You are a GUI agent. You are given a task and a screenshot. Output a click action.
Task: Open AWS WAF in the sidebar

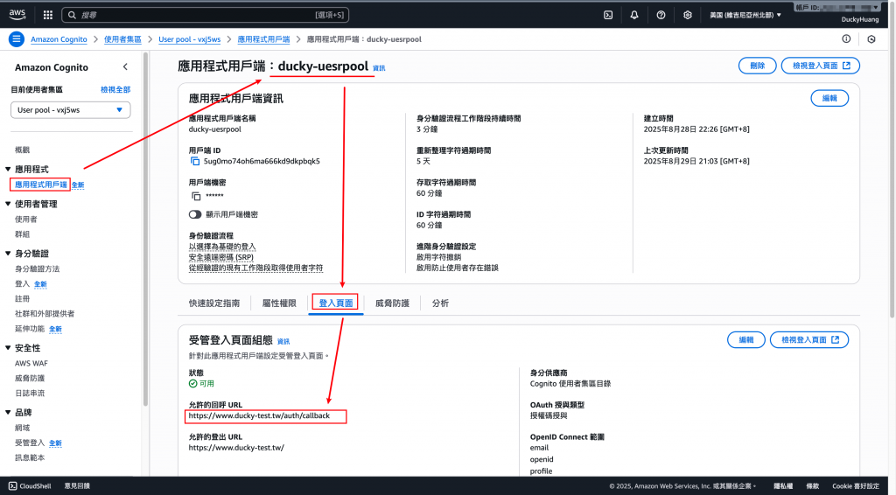31,363
